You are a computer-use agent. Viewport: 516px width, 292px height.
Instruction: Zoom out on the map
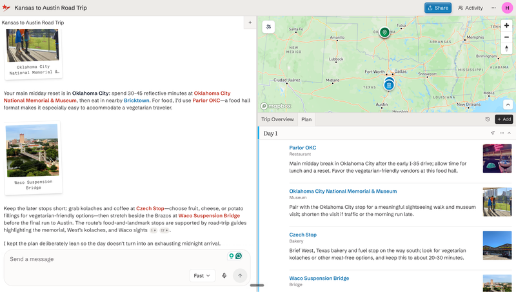pos(506,37)
